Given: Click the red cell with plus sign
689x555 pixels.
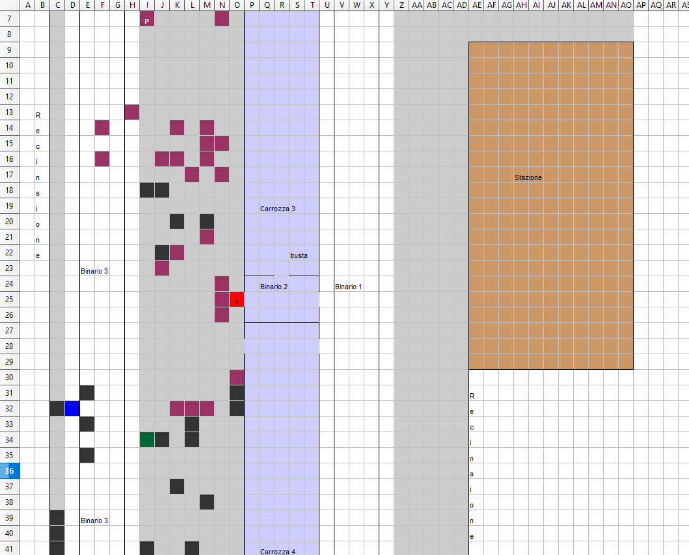Looking at the screenshot, I should [237, 300].
